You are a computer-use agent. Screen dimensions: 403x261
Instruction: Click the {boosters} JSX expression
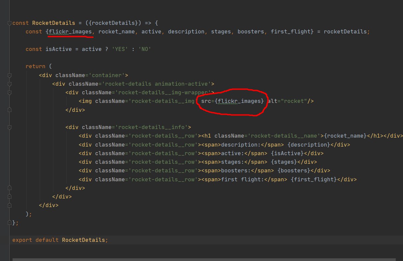point(294,171)
